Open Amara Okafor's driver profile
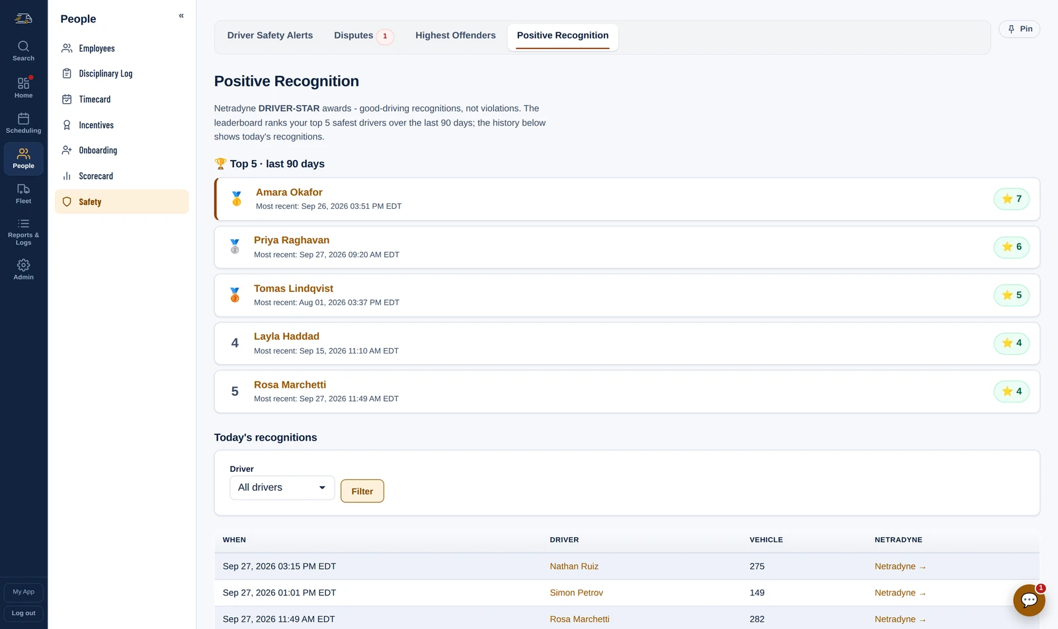The width and height of the screenshot is (1058, 629). click(289, 192)
